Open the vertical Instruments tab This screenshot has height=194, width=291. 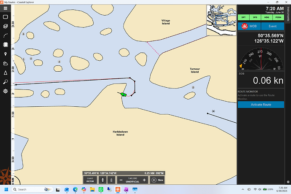(x=288, y=14)
